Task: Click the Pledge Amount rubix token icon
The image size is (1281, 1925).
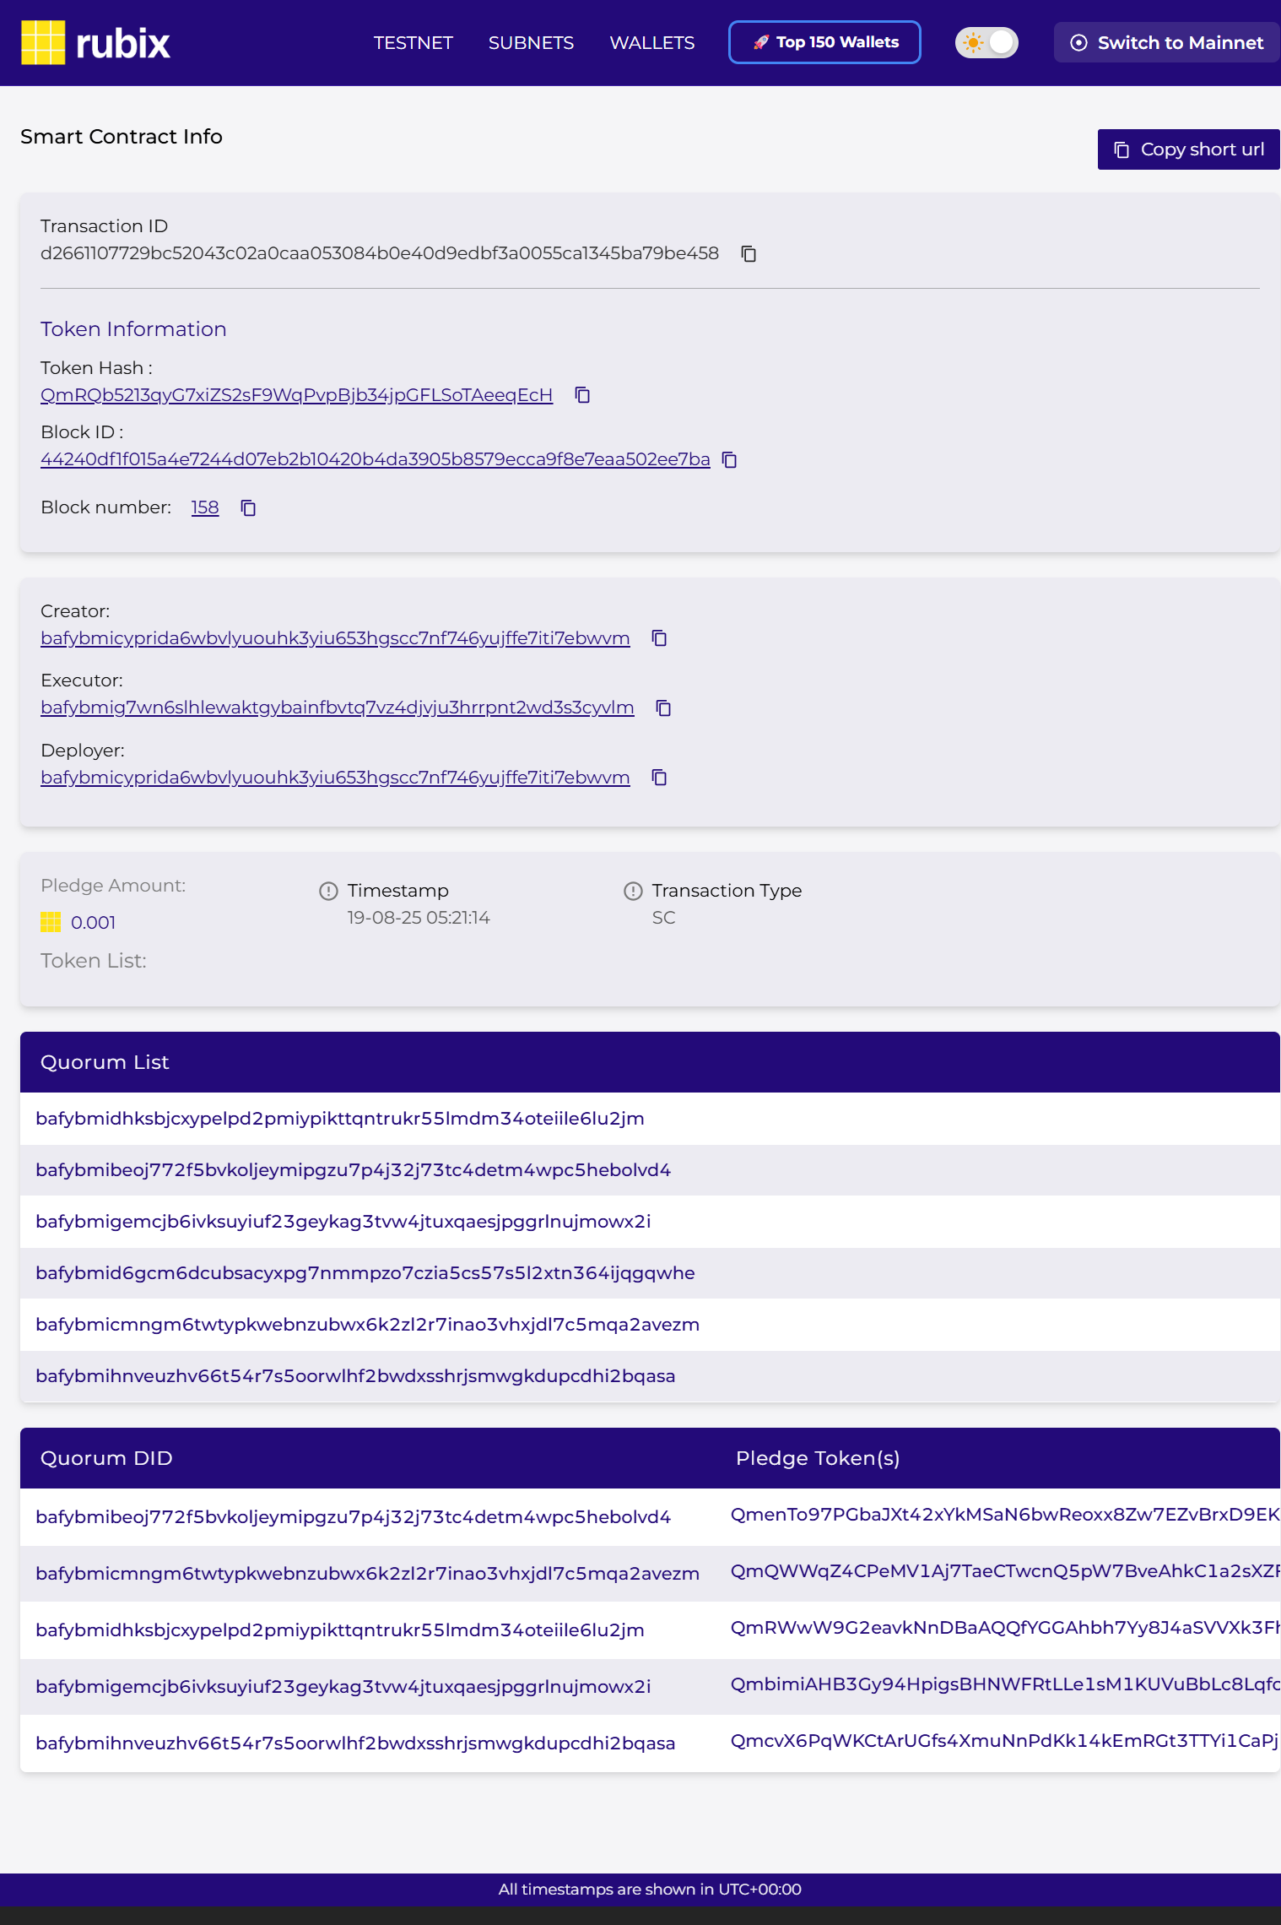Action: [51, 922]
